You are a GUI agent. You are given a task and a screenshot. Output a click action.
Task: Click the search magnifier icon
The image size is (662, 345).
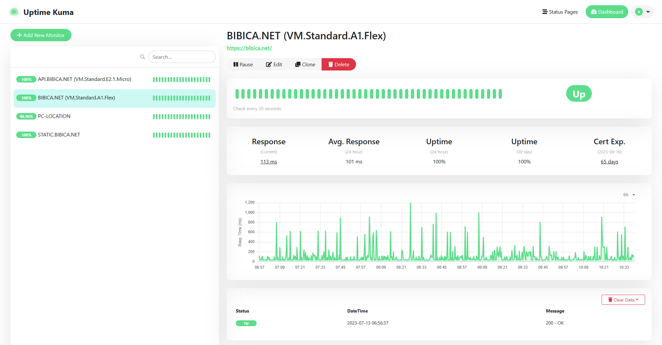142,57
